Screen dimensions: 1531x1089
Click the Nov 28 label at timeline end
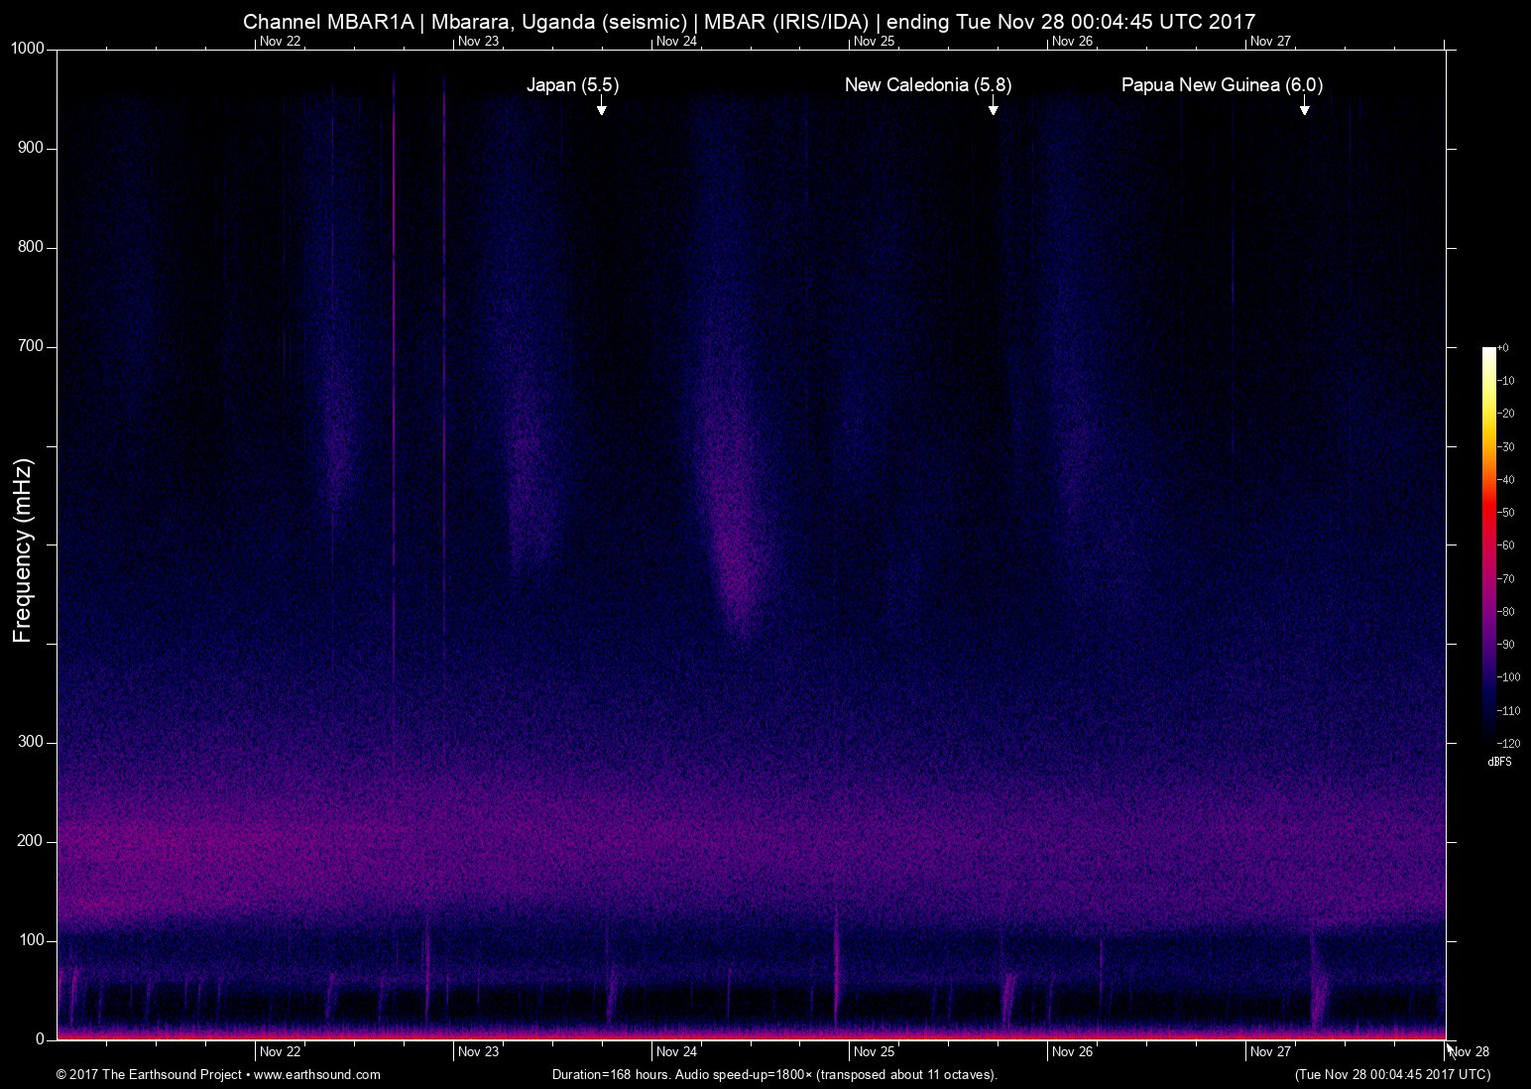click(1469, 1053)
